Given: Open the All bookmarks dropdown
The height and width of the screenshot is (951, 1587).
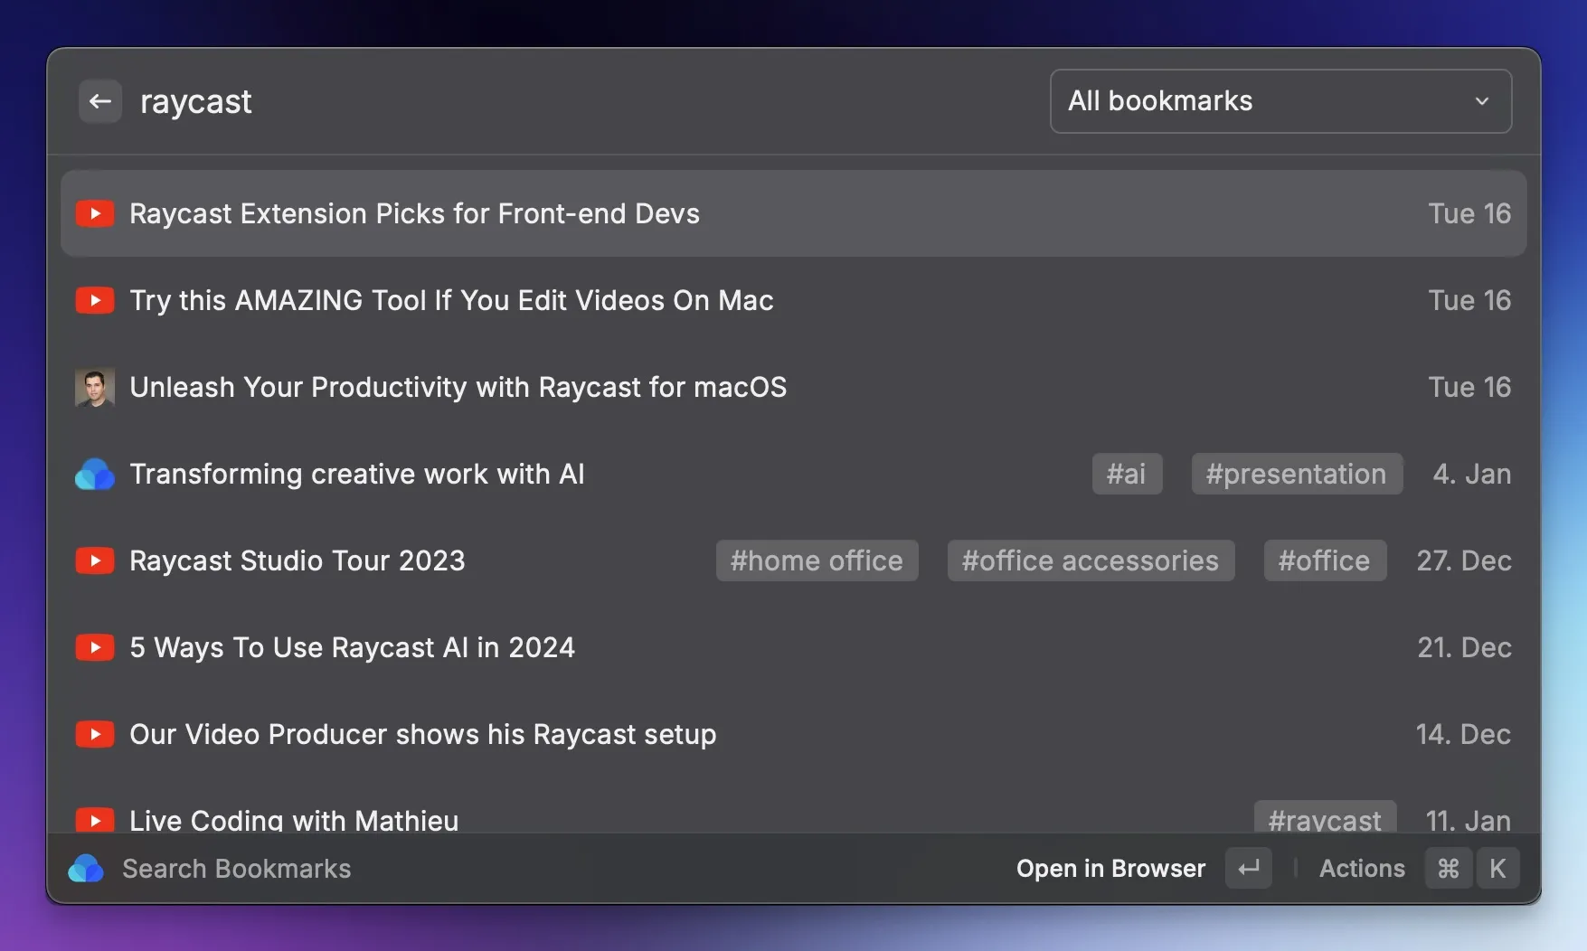Looking at the screenshot, I should pyautogui.click(x=1266, y=101).
